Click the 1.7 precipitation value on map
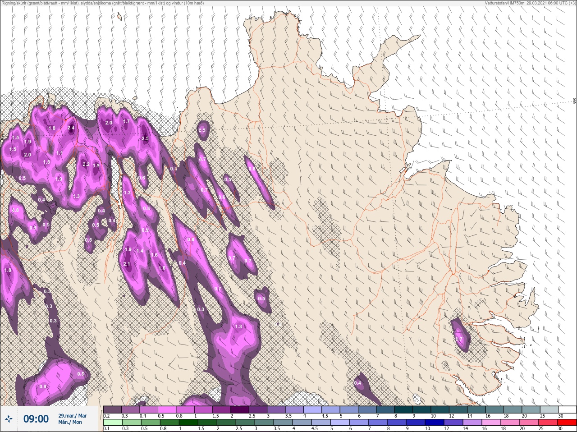The width and height of the screenshot is (577, 432). point(126,121)
